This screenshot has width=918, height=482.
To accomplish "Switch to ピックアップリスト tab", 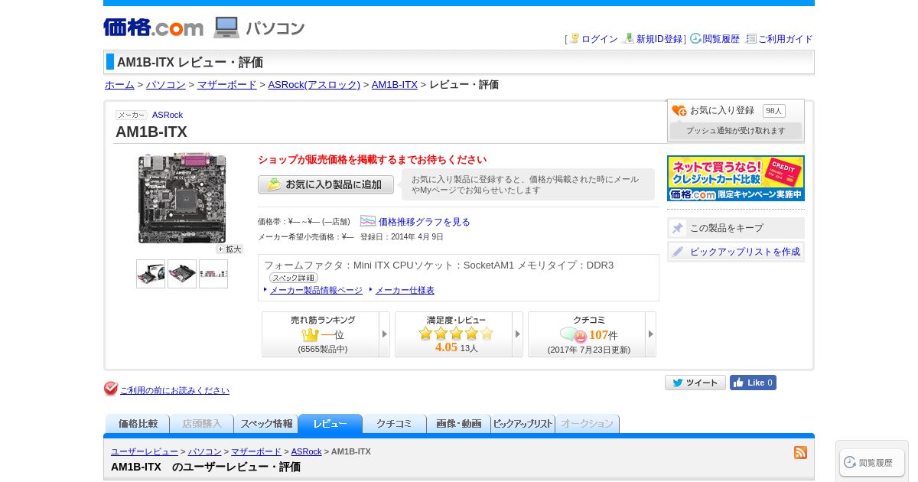I will tap(523, 424).
